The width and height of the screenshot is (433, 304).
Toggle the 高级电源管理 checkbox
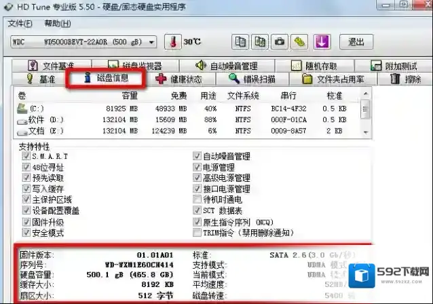[197, 178]
